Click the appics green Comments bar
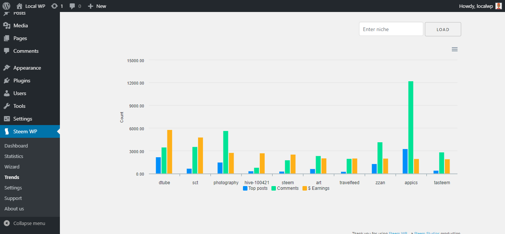The height and width of the screenshot is (234, 505). pyautogui.click(x=411, y=127)
